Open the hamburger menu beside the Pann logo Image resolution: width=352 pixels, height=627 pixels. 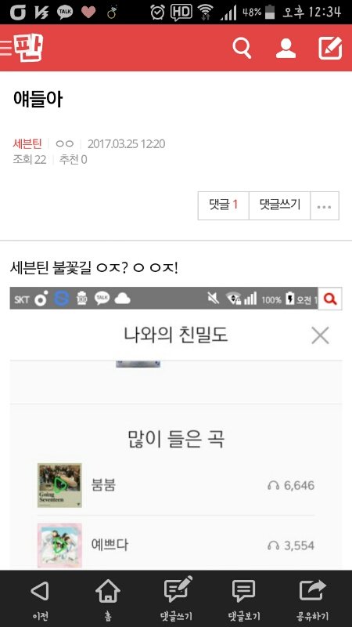6,47
